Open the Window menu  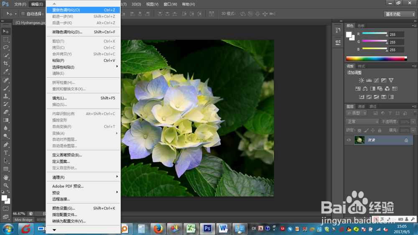(x=170, y=4)
